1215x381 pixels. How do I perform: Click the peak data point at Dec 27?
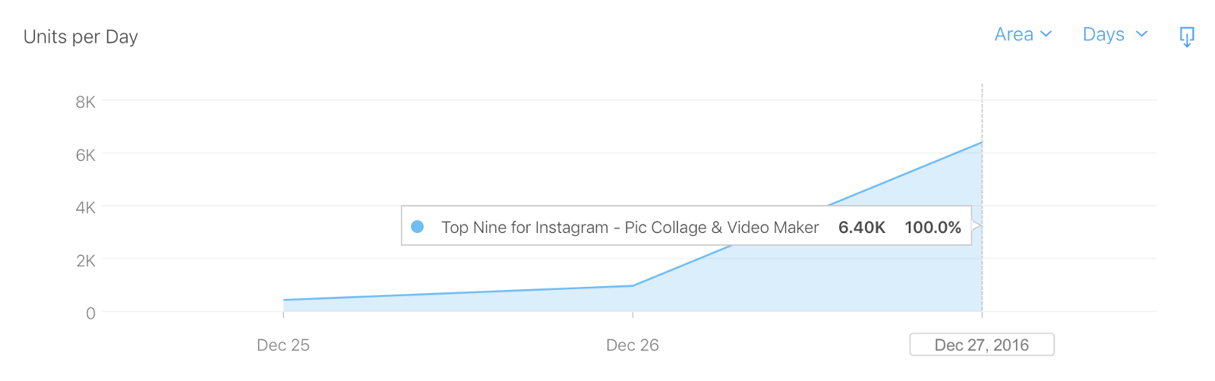tap(982, 142)
